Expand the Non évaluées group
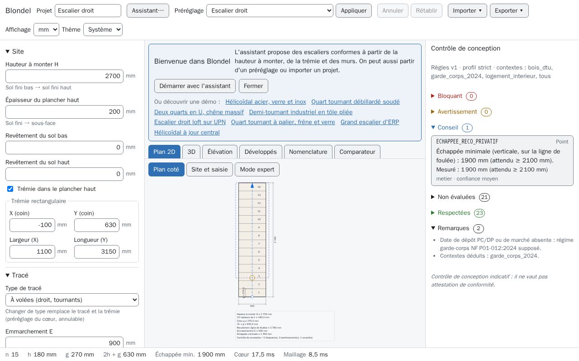This screenshot has width=579, height=361. pyautogui.click(x=460, y=197)
